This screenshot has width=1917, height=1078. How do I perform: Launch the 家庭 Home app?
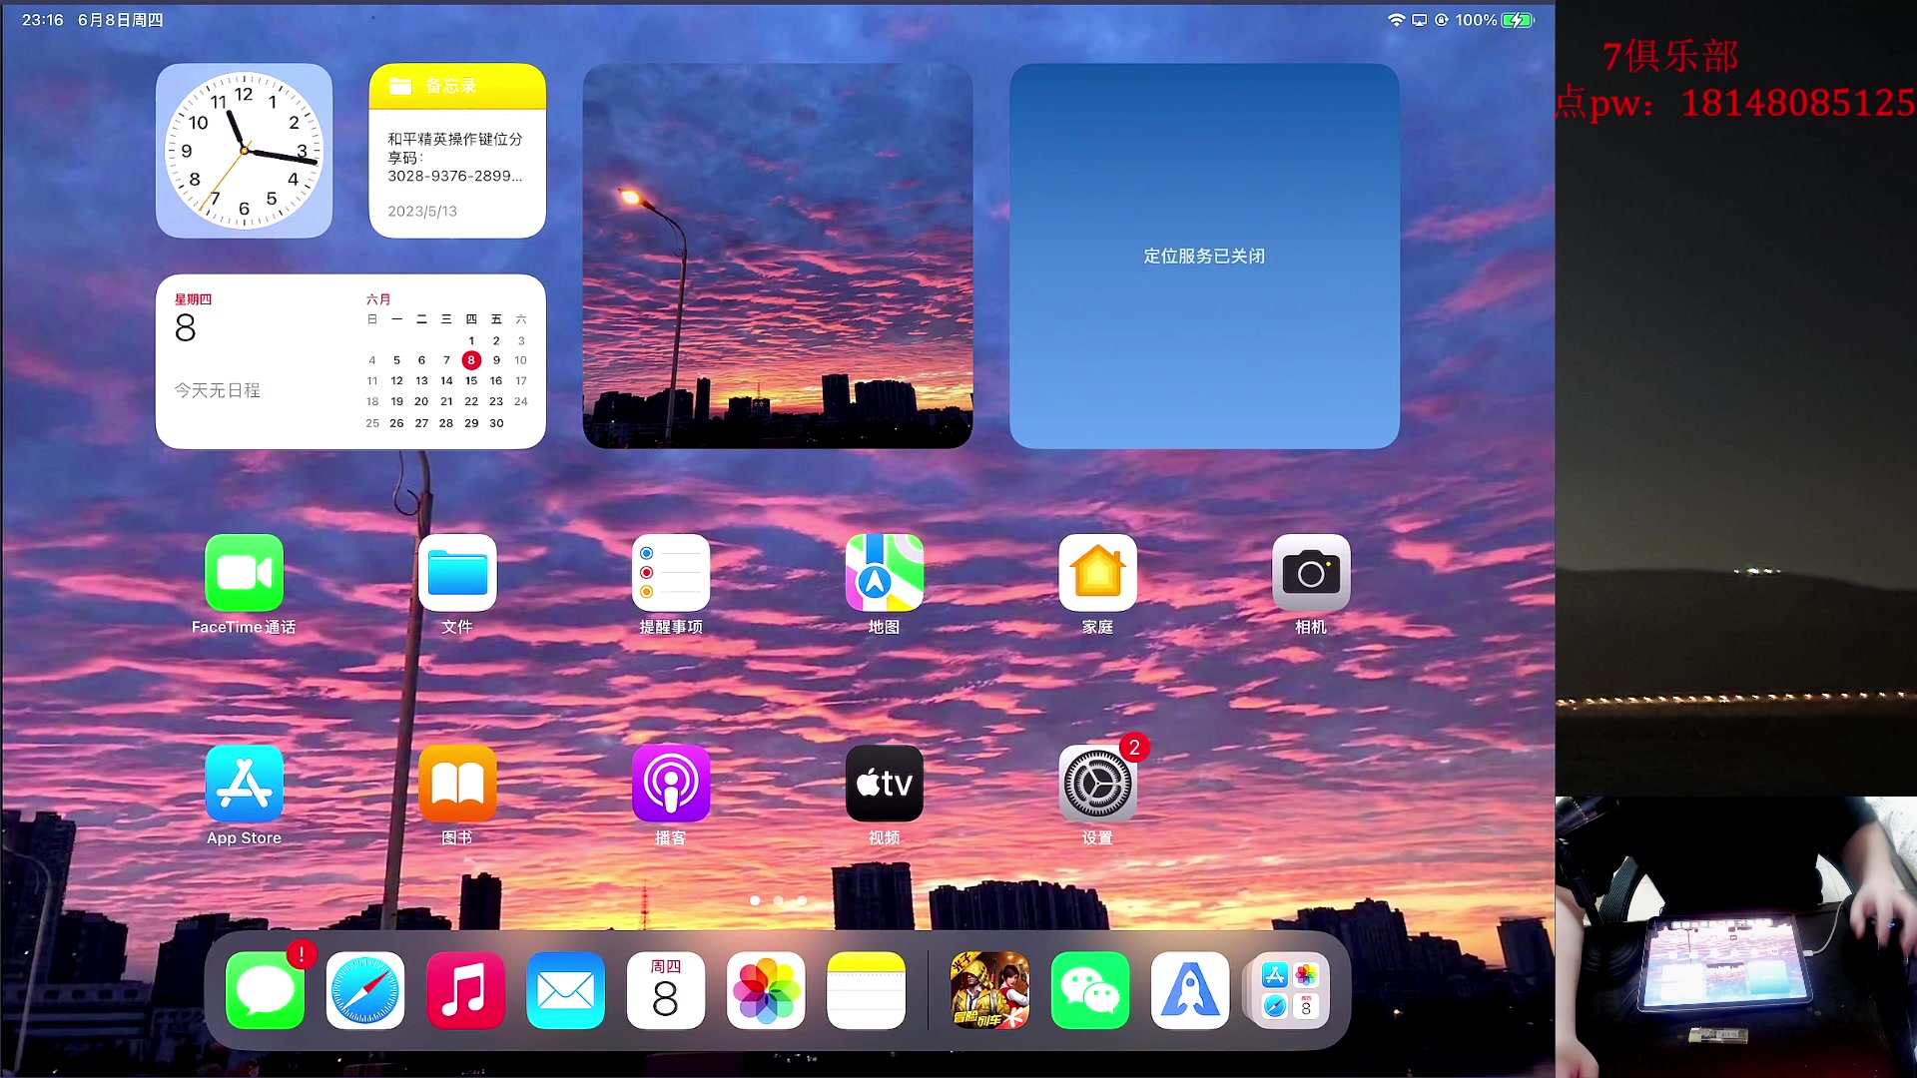click(1097, 572)
